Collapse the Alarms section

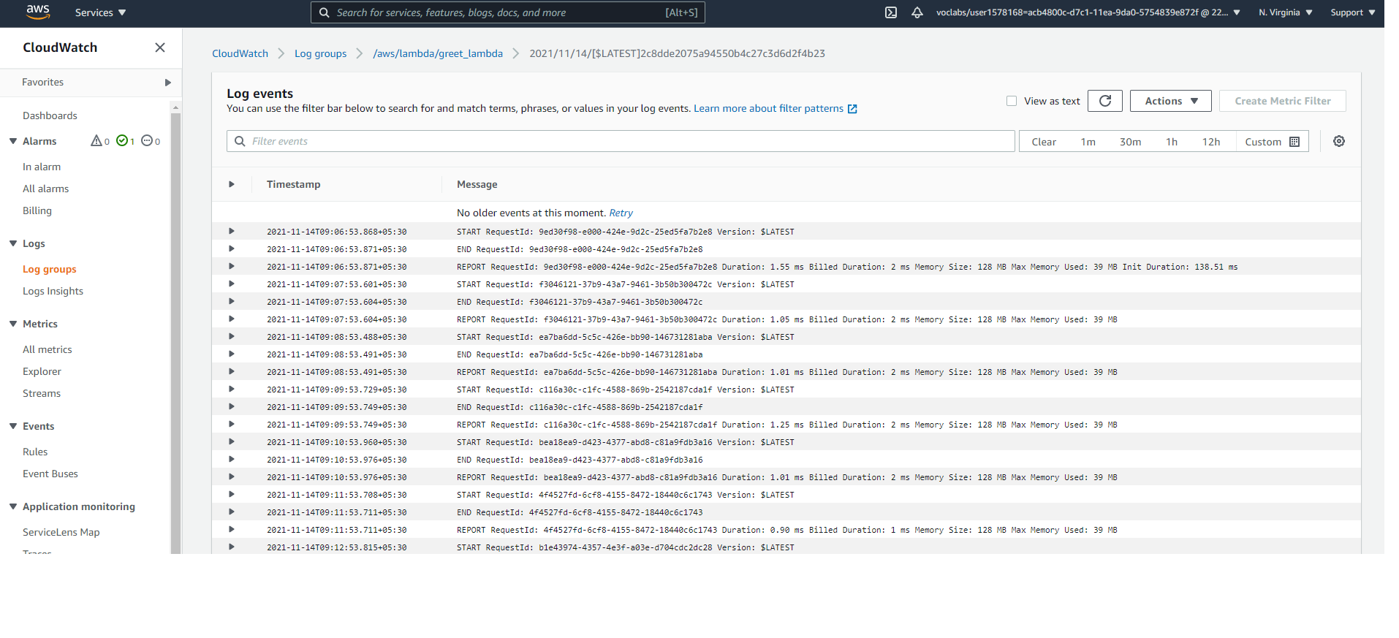(x=13, y=141)
